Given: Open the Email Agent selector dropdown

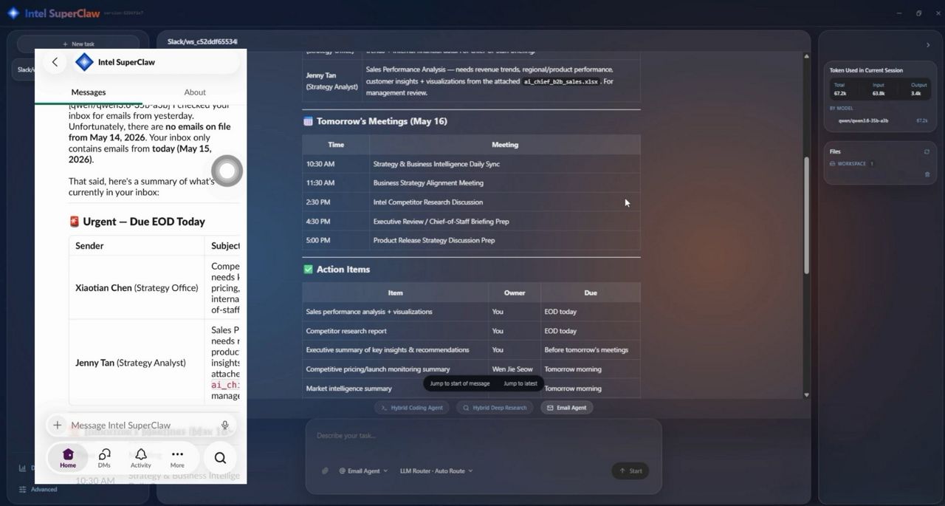Looking at the screenshot, I should [x=363, y=471].
